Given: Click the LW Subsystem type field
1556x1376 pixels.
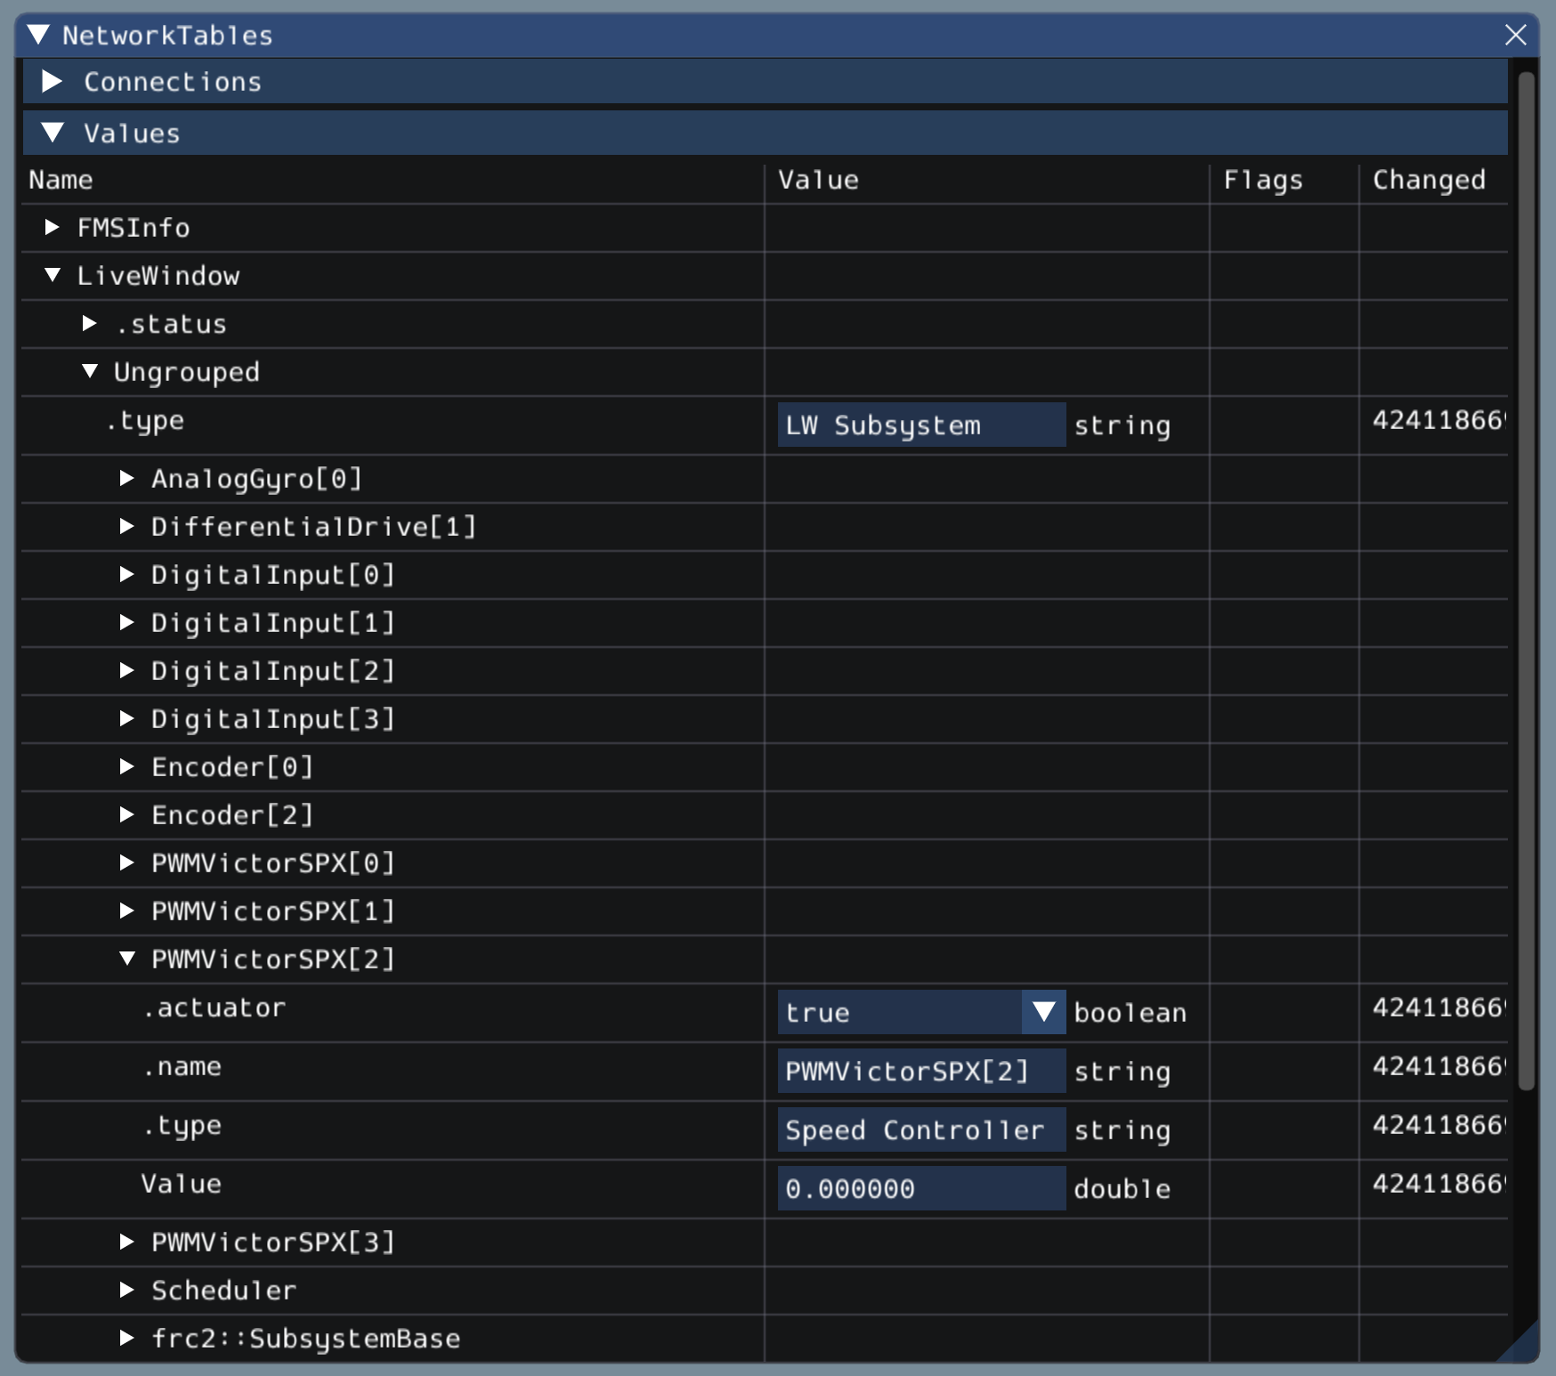Looking at the screenshot, I should tap(920, 425).
